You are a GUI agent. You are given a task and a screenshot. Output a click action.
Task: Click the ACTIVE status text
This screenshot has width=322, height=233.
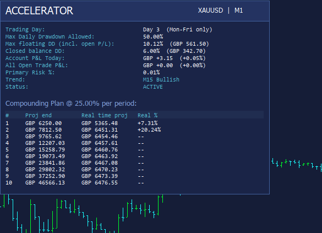[153, 87]
